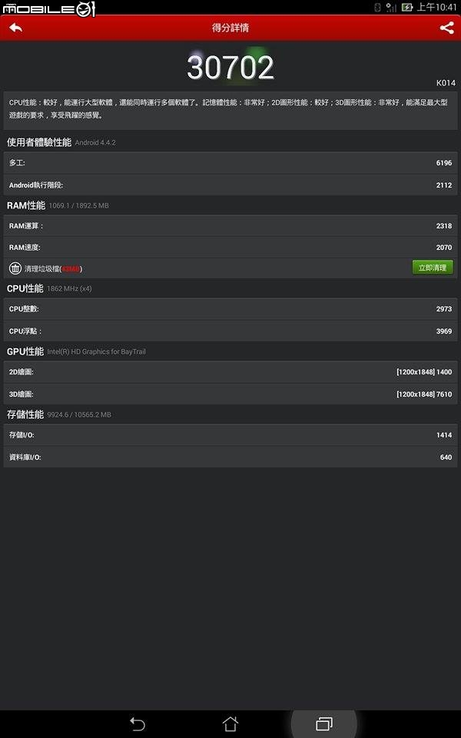Tap the 2D繪圖 graphics score row
Image resolution: width=461 pixels, height=738 pixels.
point(230,372)
